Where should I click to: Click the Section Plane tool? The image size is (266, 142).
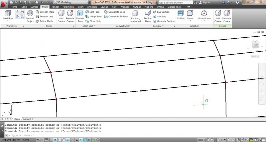coord(148,16)
